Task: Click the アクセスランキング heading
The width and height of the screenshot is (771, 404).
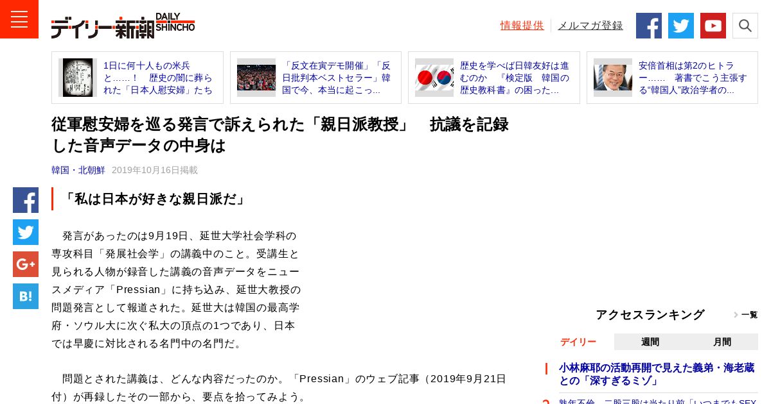Action: coord(650,315)
